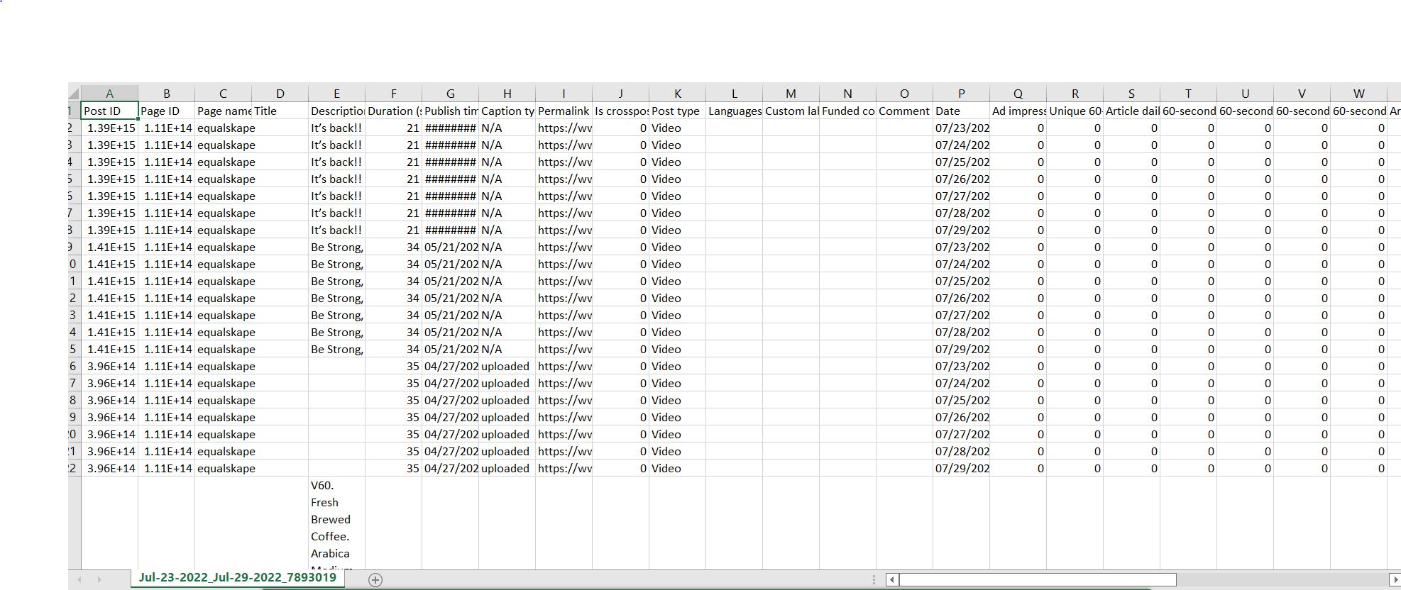Viewport: 1401px width, 590px height.
Task: Select "Be Strong," in the row dated 07/27/202
Action: click(x=336, y=315)
